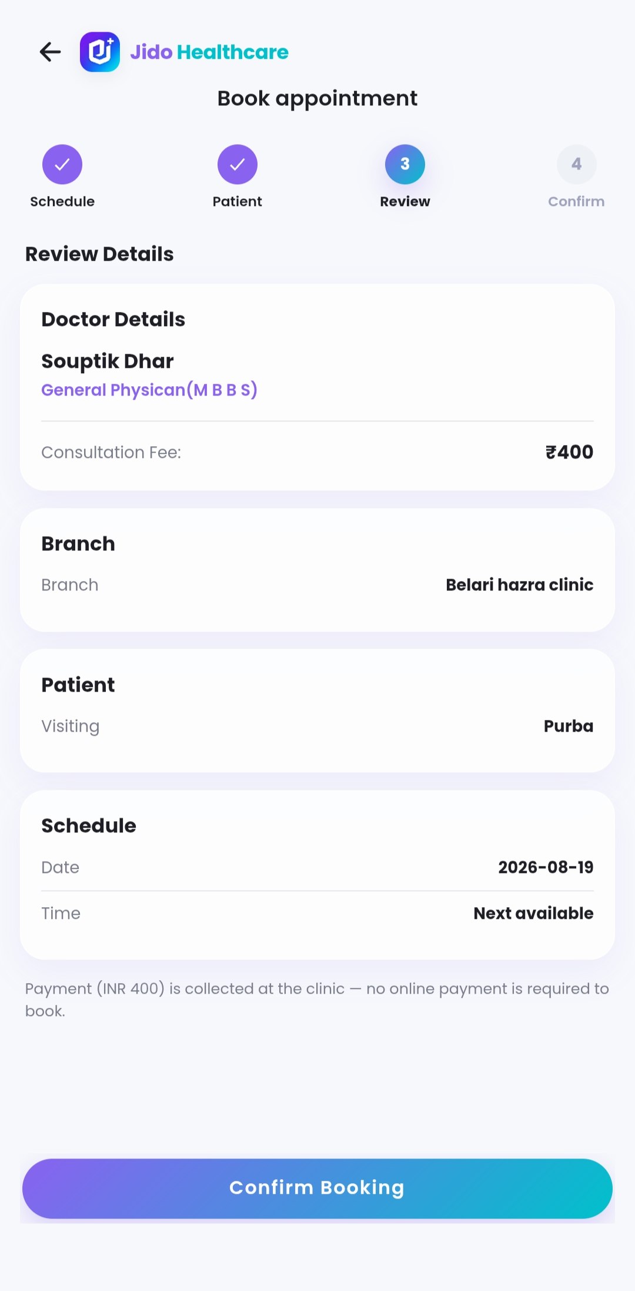
Task: Tap the Review step number 3 circle
Action: click(405, 164)
